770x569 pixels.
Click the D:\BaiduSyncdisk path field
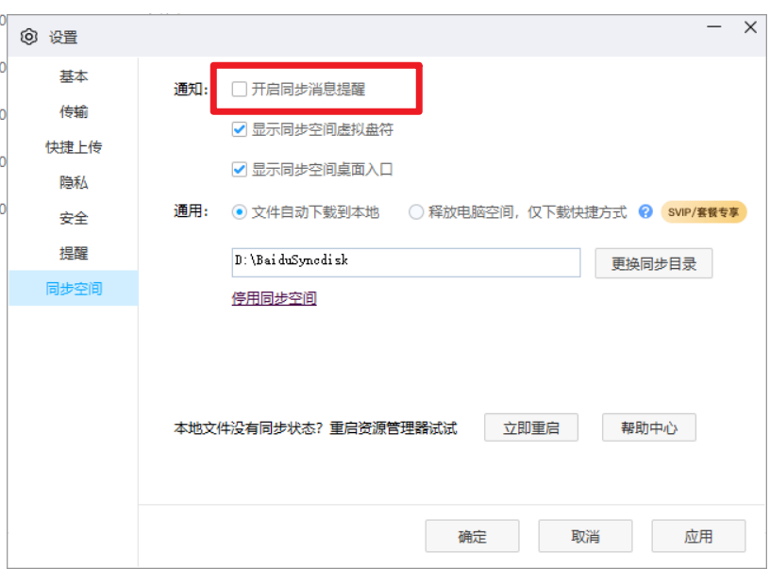click(x=406, y=262)
